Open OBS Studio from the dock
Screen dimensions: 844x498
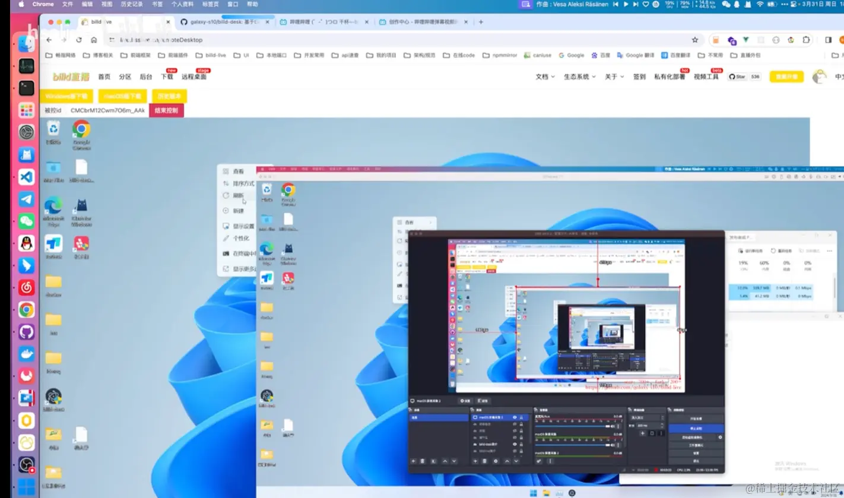coord(26,464)
